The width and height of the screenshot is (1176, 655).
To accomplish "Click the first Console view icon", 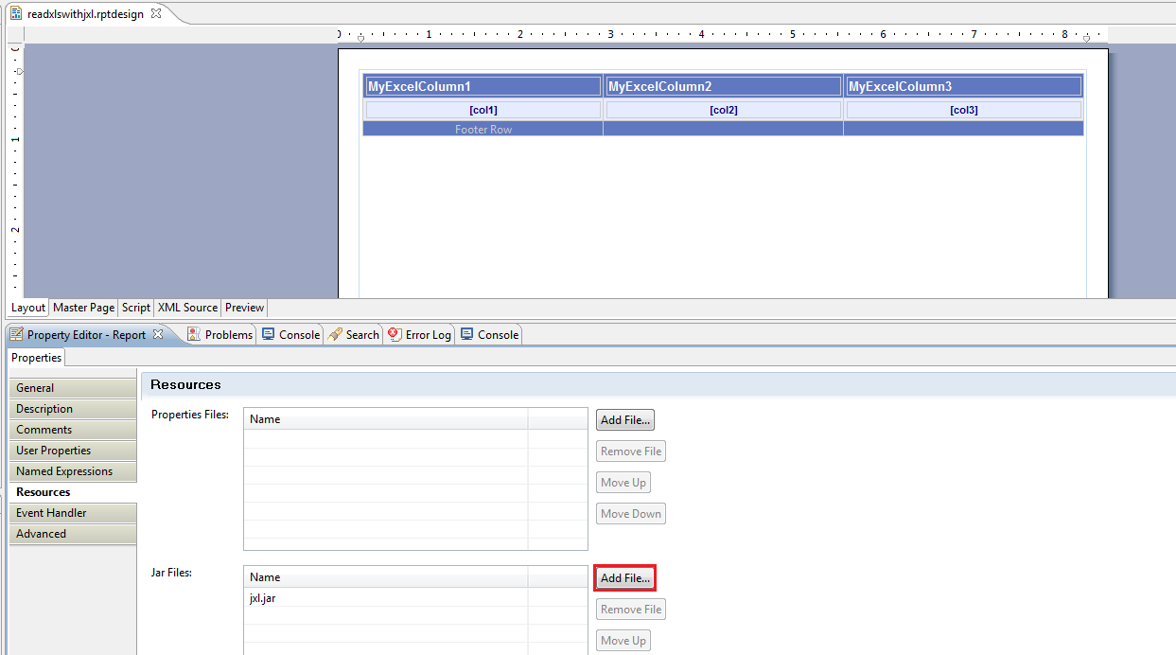I will coord(269,334).
